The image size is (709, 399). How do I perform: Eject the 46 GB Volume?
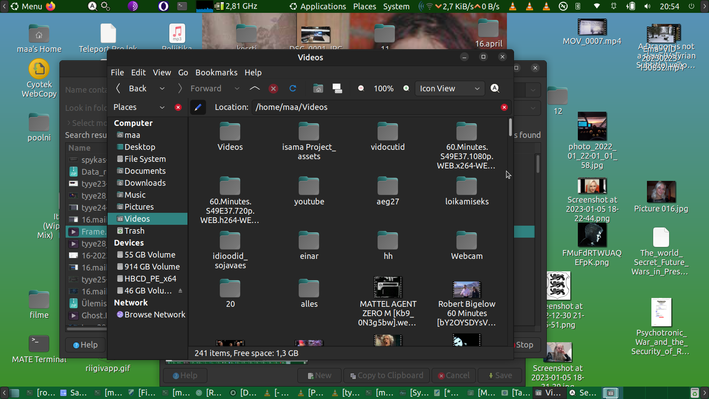pyautogui.click(x=180, y=291)
